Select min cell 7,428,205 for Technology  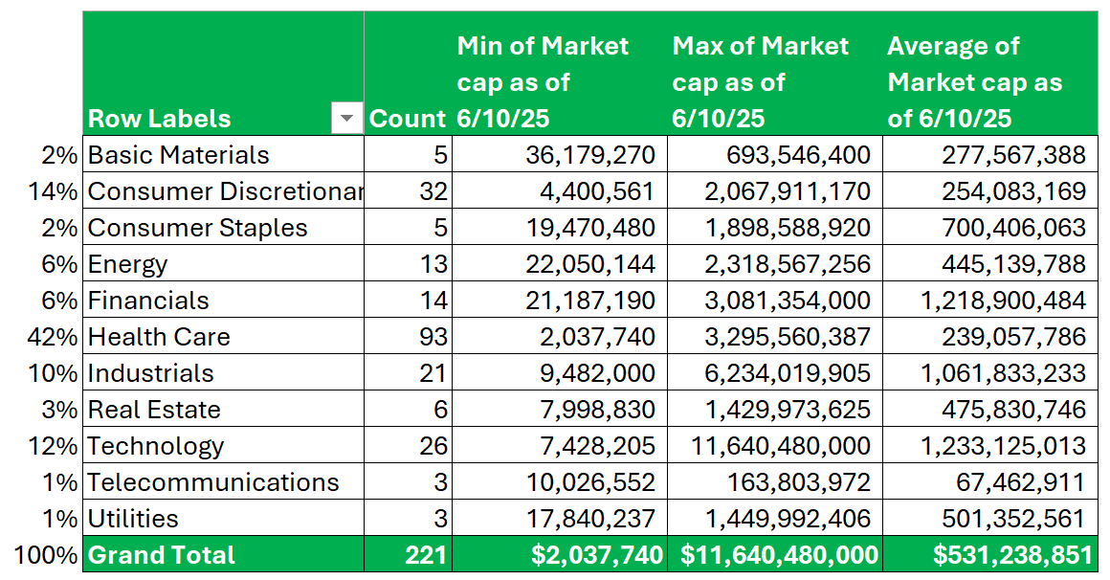[559, 445]
